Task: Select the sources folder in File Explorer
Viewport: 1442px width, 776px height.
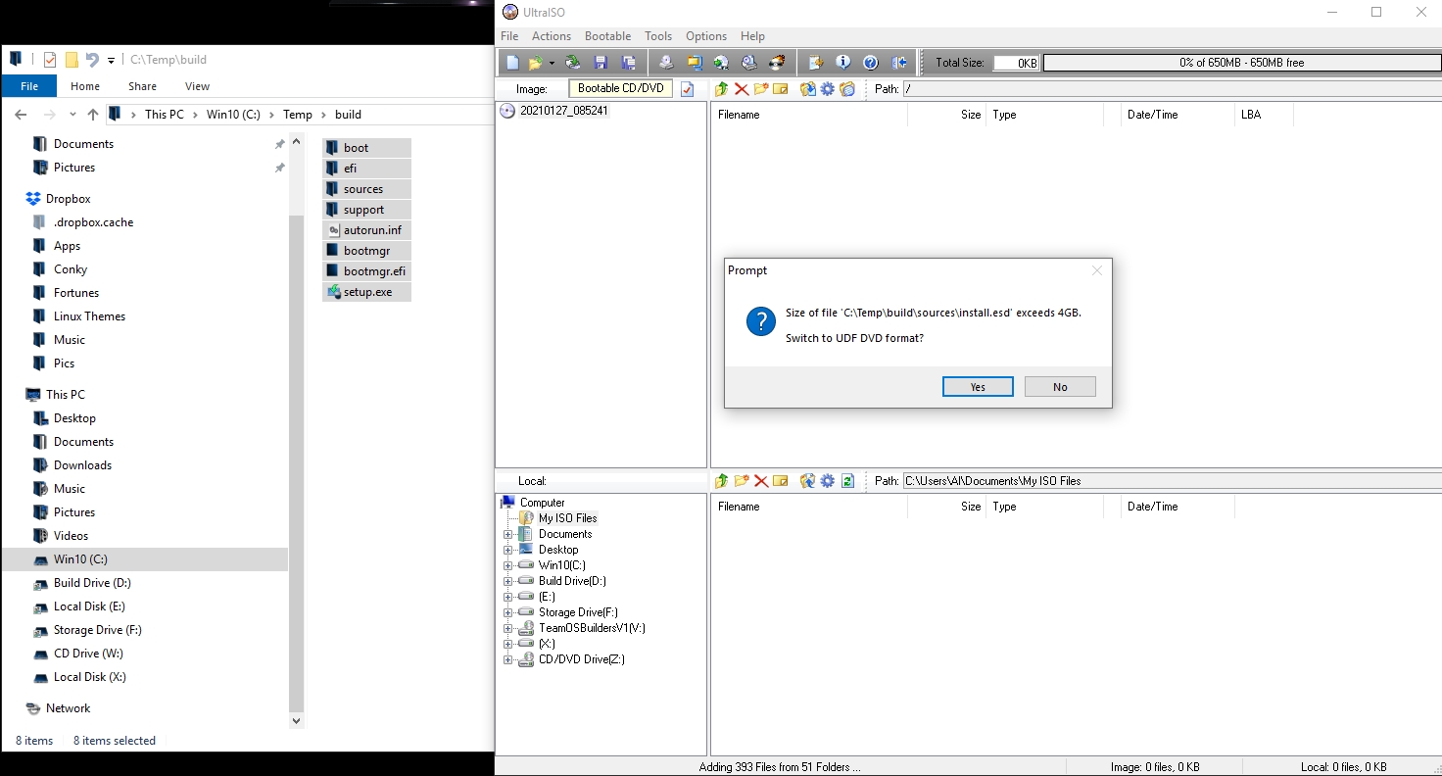Action: (366, 189)
